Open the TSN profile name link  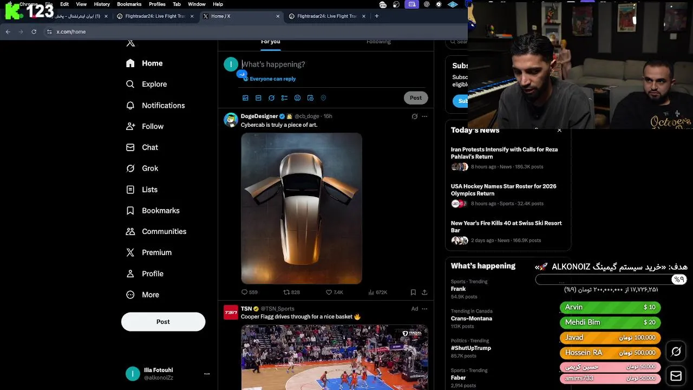(x=246, y=309)
